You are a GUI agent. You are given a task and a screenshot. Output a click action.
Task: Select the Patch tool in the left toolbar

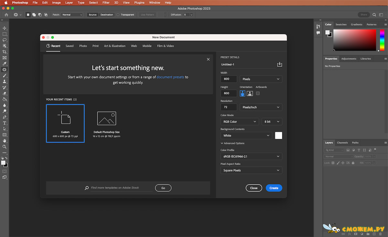coord(5,69)
